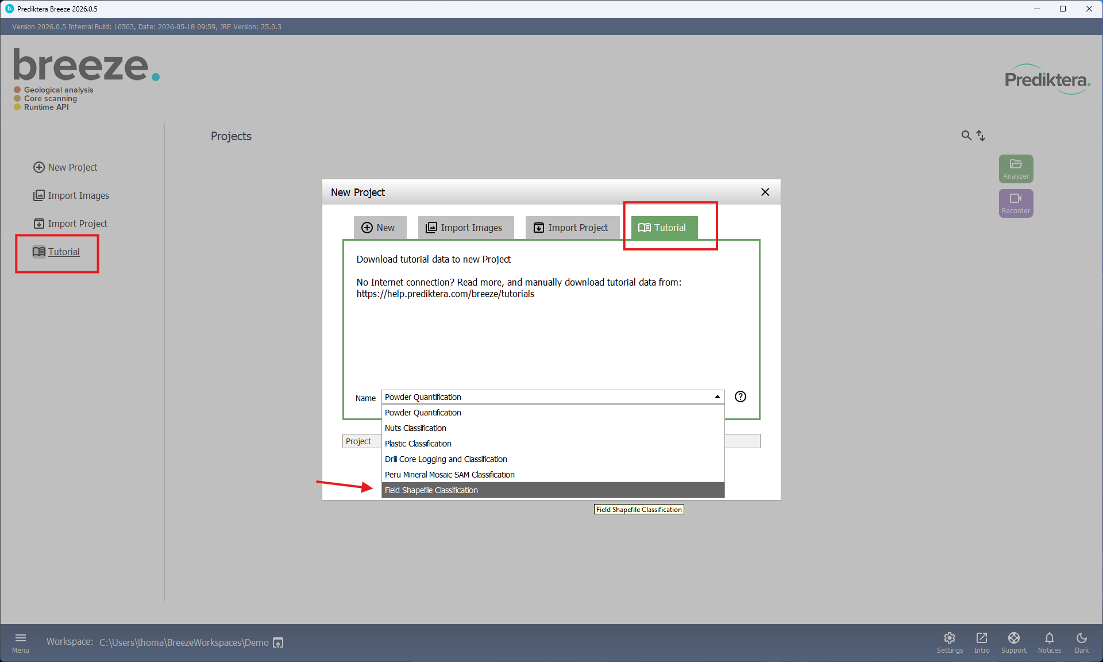This screenshot has width=1103, height=662.
Task: Click the tutorials help URL text
Action: 445,294
